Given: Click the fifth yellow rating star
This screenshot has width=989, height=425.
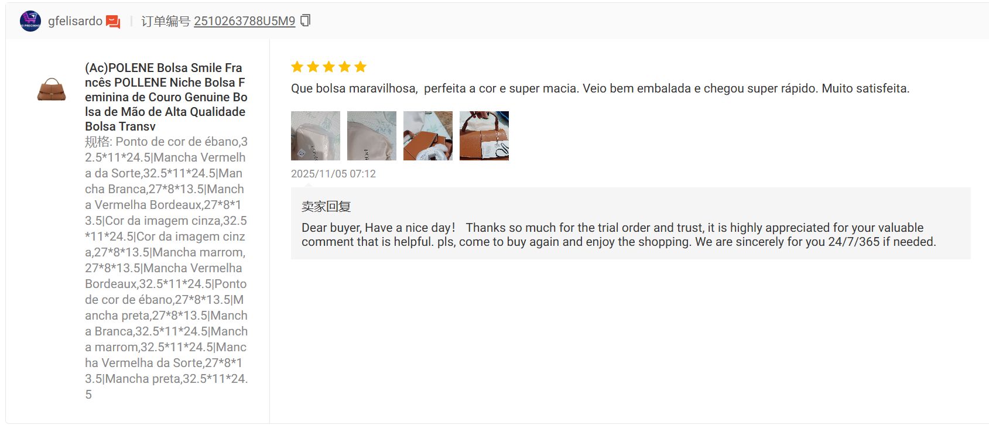Looking at the screenshot, I should coord(361,67).
